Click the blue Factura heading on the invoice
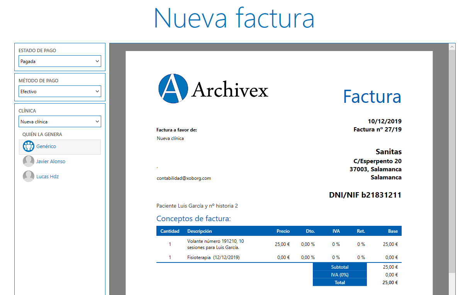The width and height of the screenshot is (470, 295). (372, 97)
